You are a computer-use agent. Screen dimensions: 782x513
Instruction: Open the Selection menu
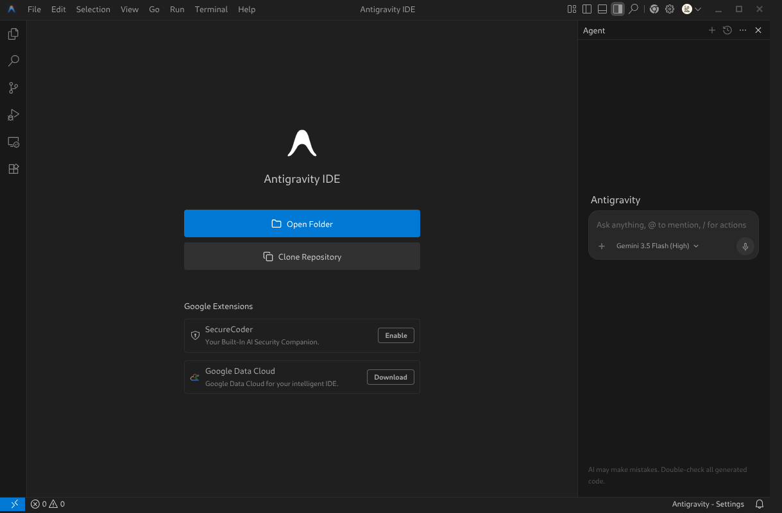tap(93, 9)
